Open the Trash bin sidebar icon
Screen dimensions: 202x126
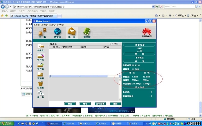coord(41,85)
